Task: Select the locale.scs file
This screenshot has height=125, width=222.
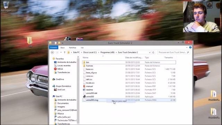Action: (129, 83)
